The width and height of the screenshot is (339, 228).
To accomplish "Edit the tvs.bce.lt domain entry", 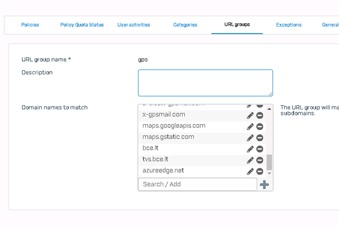I will pyautogui.click(x=250, y=160).
